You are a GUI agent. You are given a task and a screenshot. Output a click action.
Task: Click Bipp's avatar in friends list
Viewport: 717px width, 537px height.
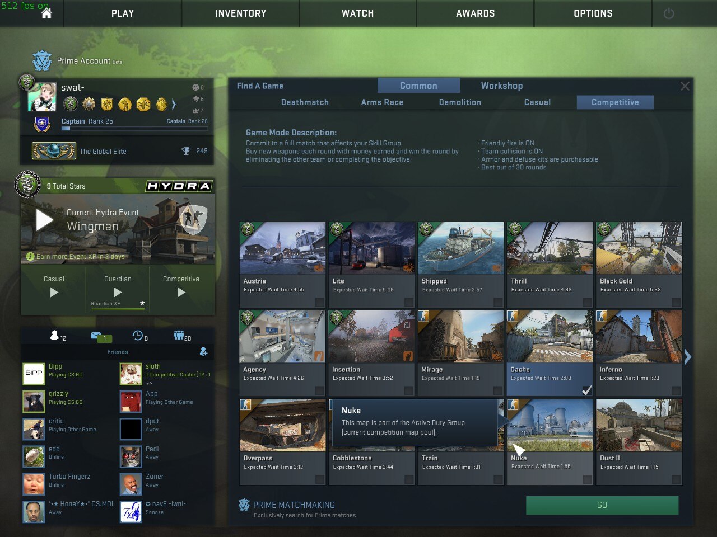pyautogui.click(x=34, y=374)
